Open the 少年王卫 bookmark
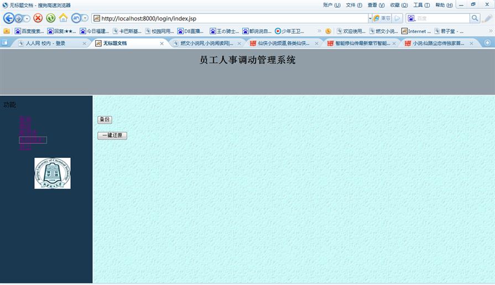Viewport: 495px width, 285px height. pyautogui.click(x=289, y=31)
